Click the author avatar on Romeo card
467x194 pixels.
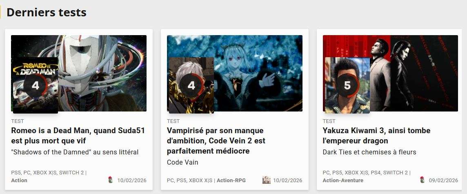pyautogui.click(x=111, y=180)
